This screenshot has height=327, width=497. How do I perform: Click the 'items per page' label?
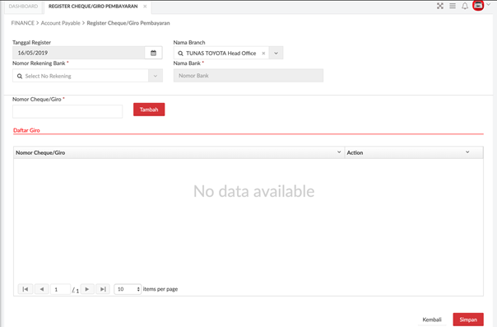[x=160, y=289]
